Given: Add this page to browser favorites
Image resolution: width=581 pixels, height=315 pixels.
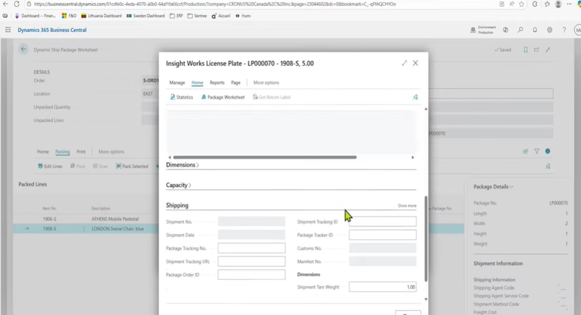Looking at the screenshot, I should coord(522,4).
